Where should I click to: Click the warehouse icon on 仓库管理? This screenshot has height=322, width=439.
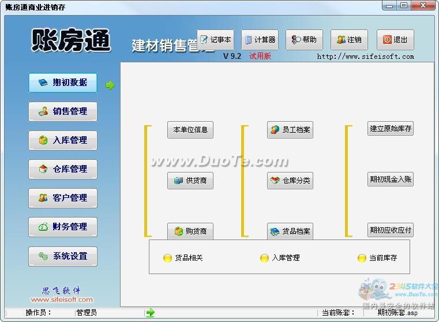[x=43, y=169]
